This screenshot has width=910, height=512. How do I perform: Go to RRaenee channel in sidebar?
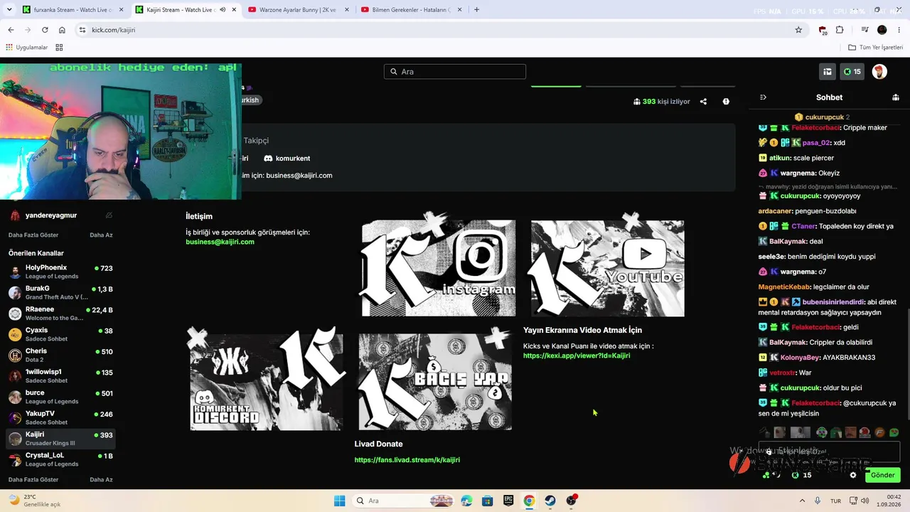click(60, 314)
